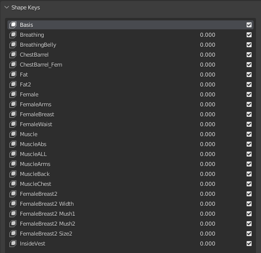The width and height of the screenshot is (261, 253).
Task: Mute the MuscleChest shape key
Action: pos(249,184)
